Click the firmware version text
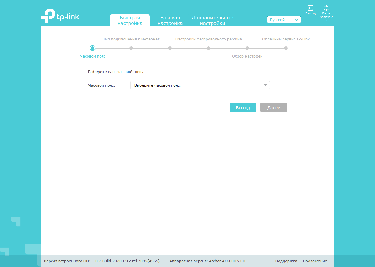 [102, 261]
